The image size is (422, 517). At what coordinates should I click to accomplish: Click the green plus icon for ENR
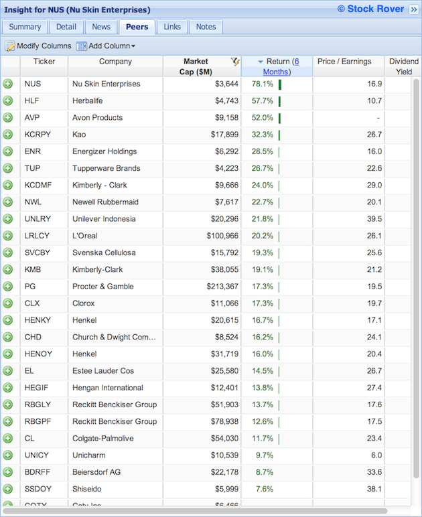[x=7, y=151]
